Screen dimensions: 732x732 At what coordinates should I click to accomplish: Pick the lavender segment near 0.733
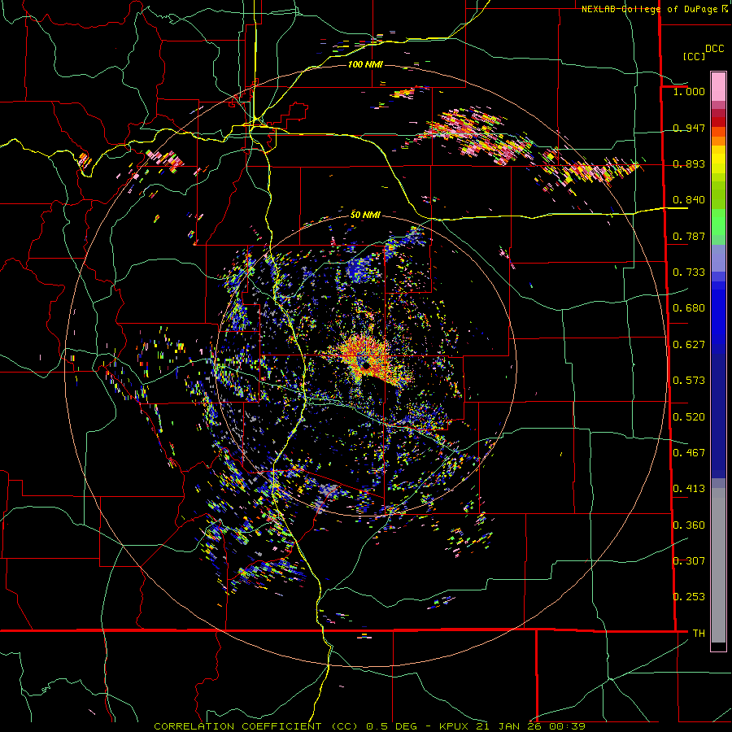point(718,258)
